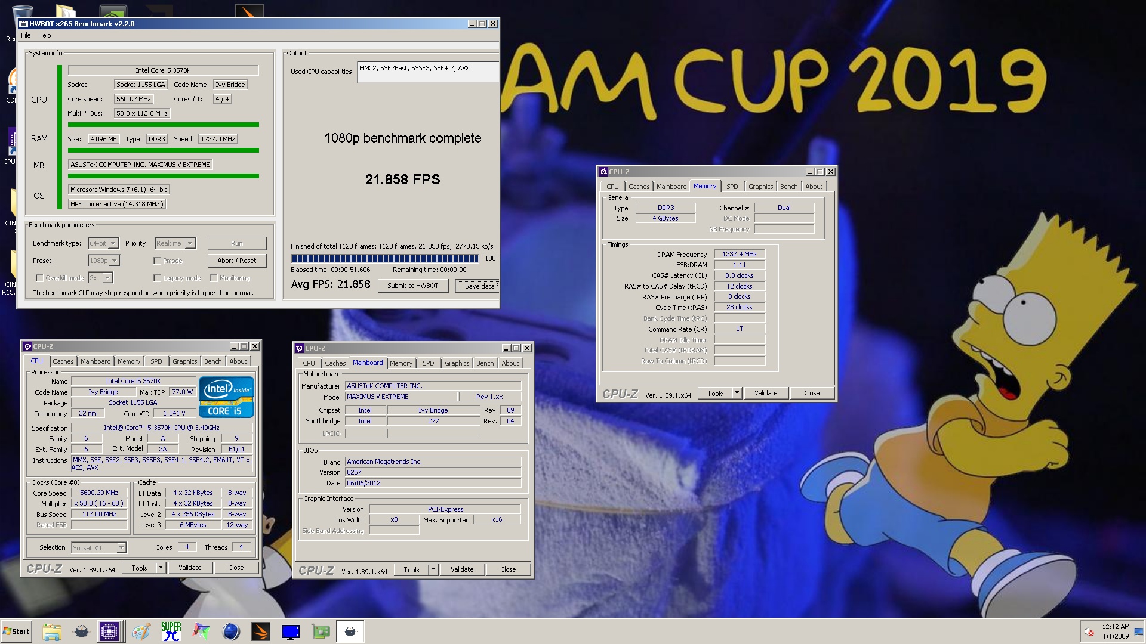This screenshot has height=644, width=1146.
Task: Click the system tray notification icon
Action: [x=1089, y=632]
